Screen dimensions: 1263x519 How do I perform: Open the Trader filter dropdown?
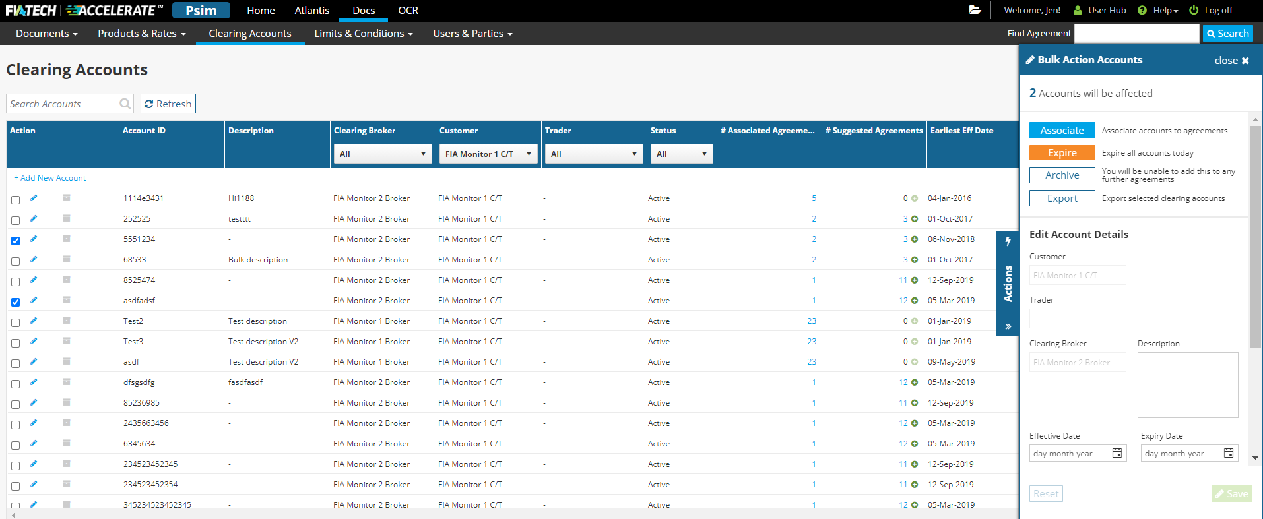(594, 154)
